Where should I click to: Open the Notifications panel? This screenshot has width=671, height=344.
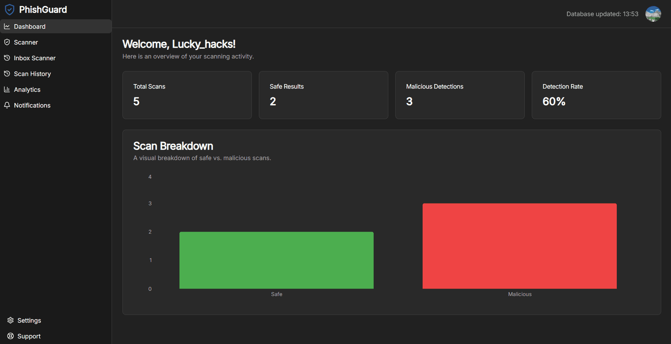[32, 105]
